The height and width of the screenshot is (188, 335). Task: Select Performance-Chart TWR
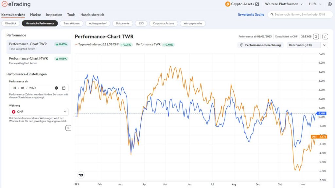point(39,46)
